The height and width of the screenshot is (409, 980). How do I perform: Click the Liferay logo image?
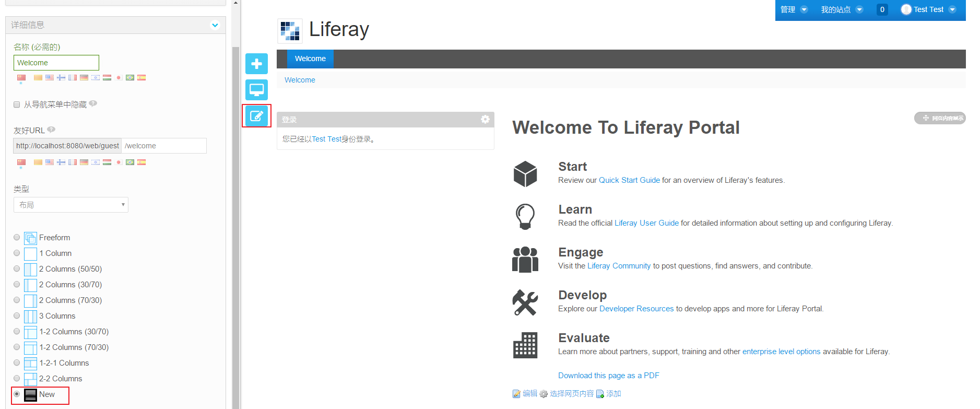pos(290,31)
